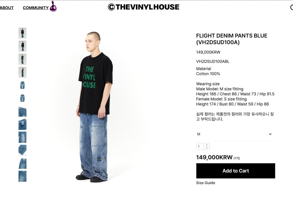Add the denim pants to cart
This screenshot has width=293, height=212.
pos(236,171)
